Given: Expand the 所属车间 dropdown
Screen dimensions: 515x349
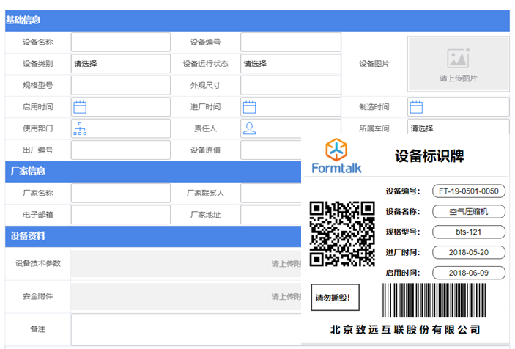Looking at the screenshot, I should (x=457, y=129).
